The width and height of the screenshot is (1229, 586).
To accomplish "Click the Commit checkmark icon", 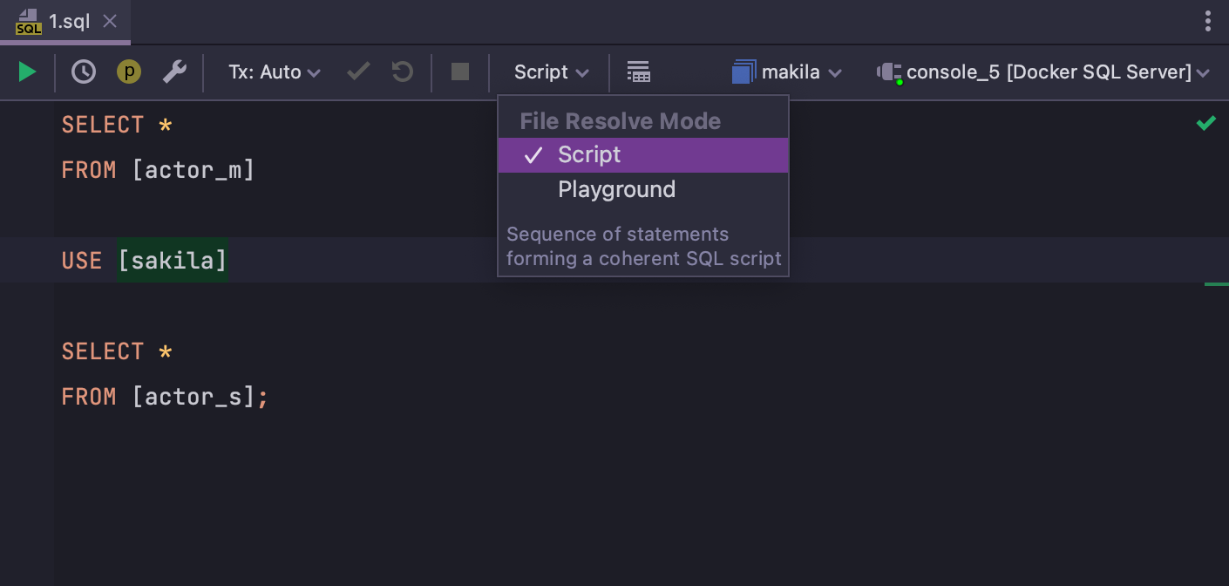I will point(358,72).
